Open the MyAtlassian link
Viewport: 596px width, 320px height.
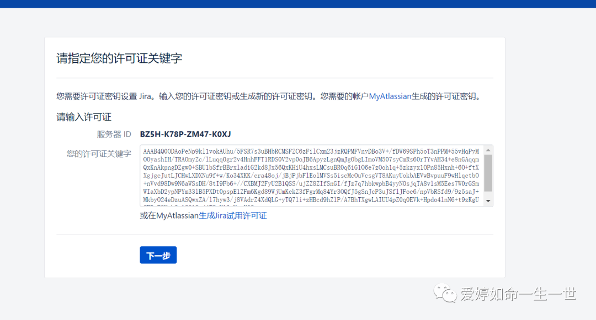pos(390,96)
